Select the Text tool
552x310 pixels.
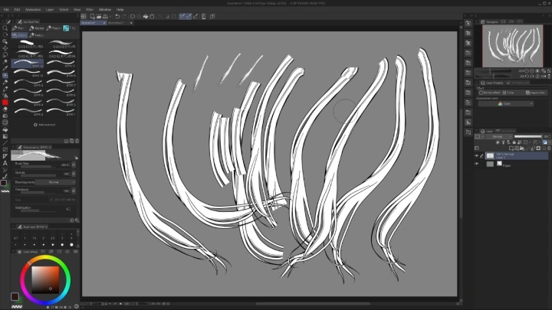[x=5, y=163]
